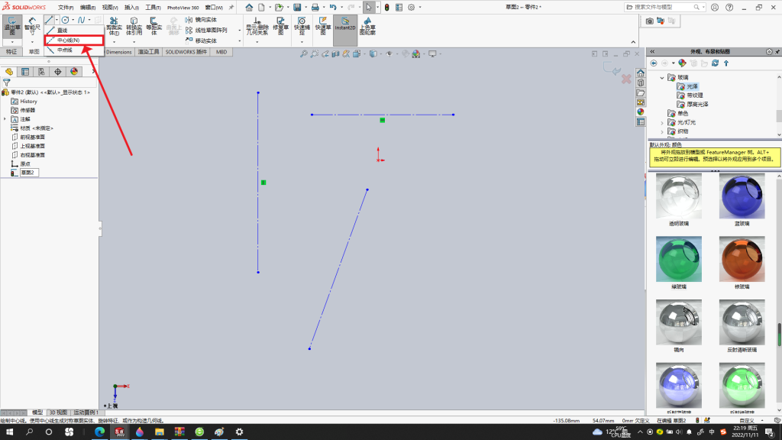Select the 前视基准面 front plane item

(28, 137)
